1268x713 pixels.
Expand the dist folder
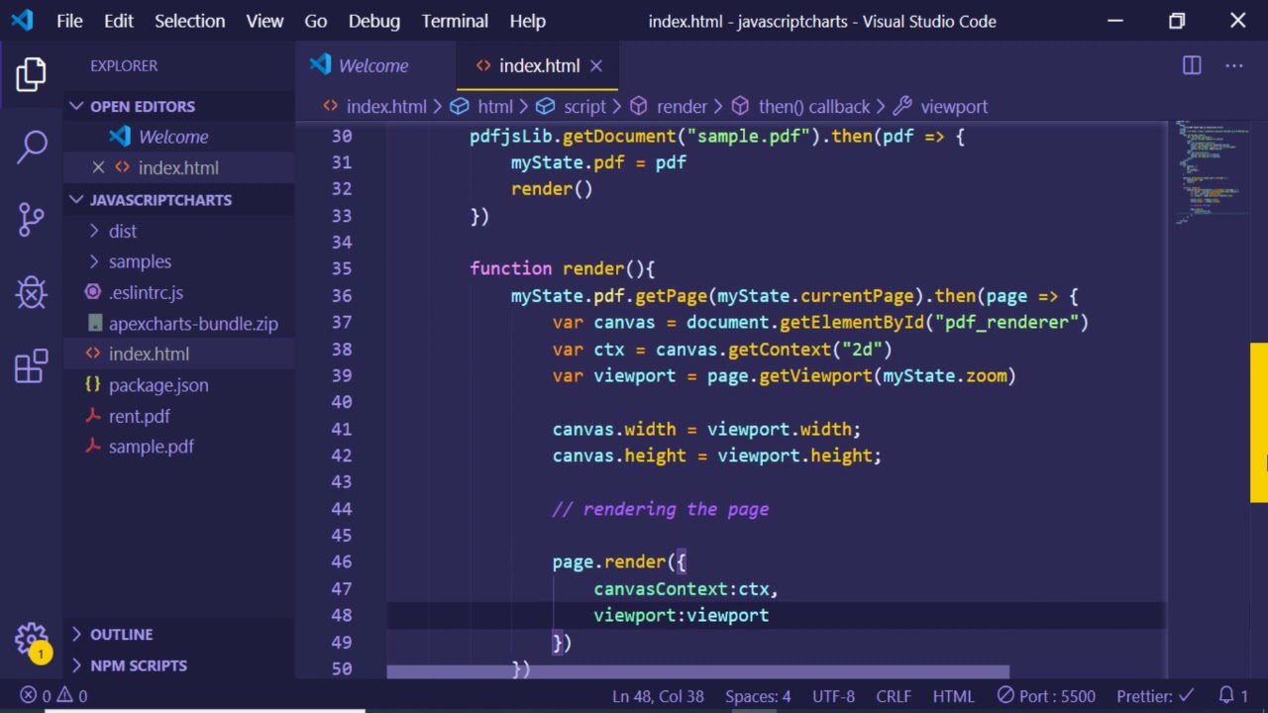click(123, 231)
